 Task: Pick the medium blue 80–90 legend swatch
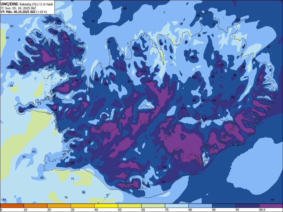pos(200,206)
